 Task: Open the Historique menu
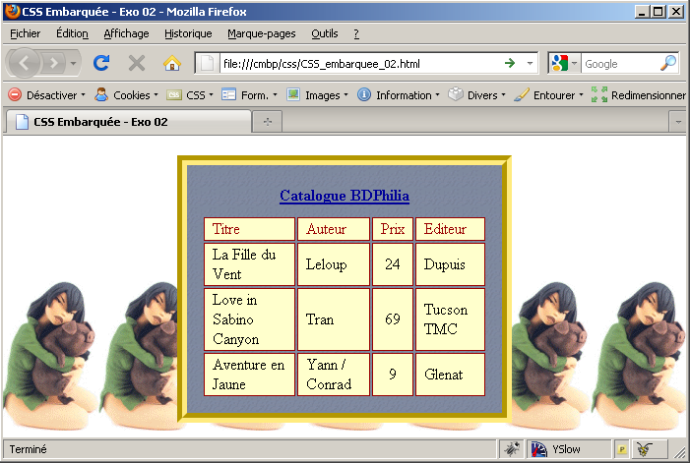pos(188,33)
